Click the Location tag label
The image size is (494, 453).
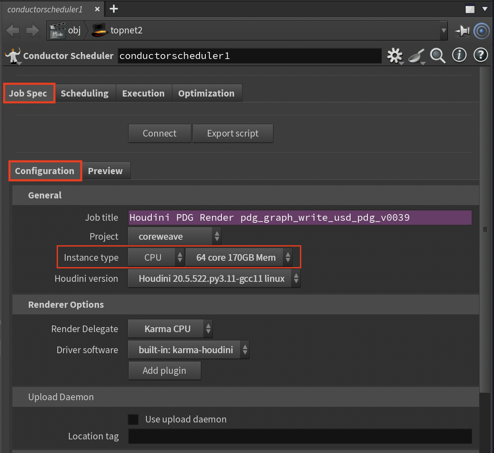point(94,436)
